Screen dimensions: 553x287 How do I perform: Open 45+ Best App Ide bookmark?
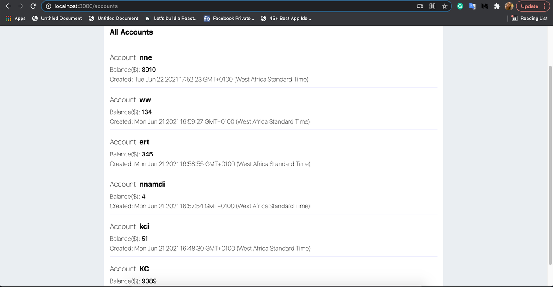pos(286,18)
